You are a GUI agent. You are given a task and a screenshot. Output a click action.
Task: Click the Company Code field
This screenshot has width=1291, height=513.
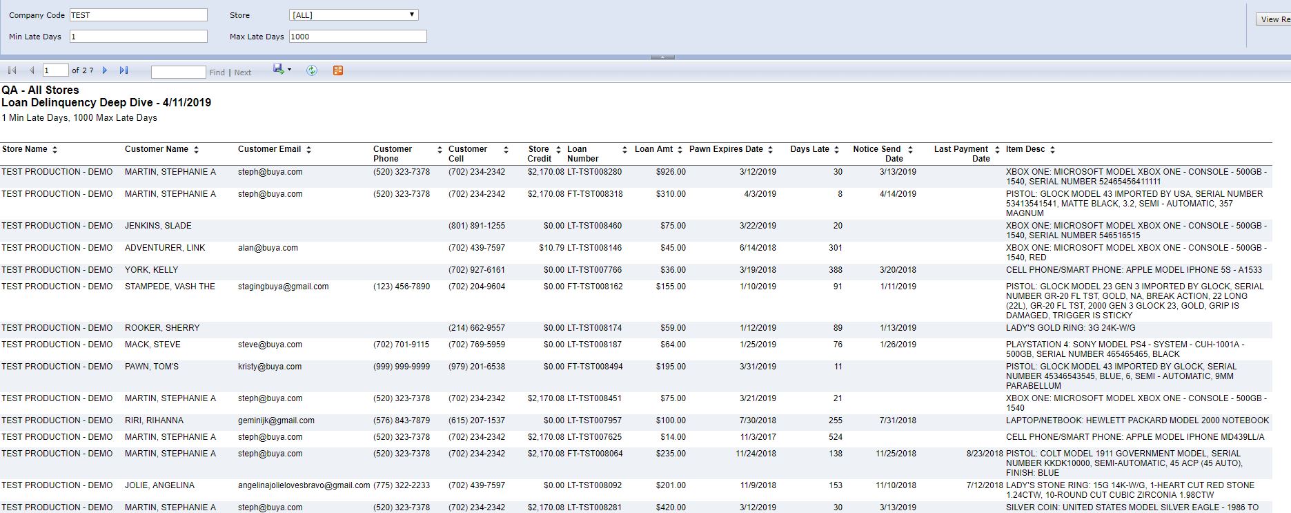pyautogui.click(x=138, y=14)
